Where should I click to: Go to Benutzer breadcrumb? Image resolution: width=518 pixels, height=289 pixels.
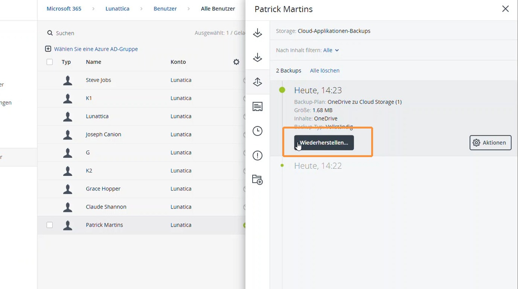point(165,9)
